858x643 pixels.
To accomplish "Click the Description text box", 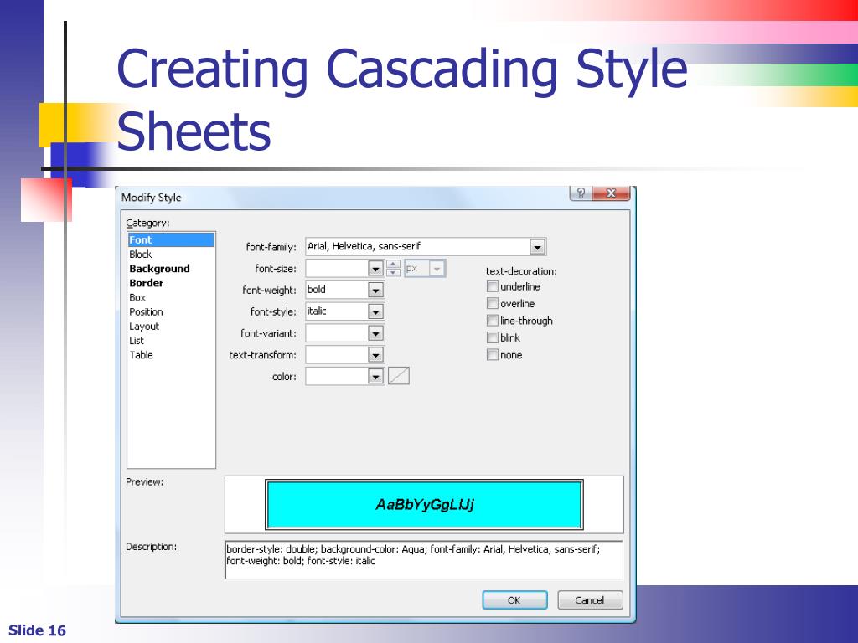I will pos(424,560).
